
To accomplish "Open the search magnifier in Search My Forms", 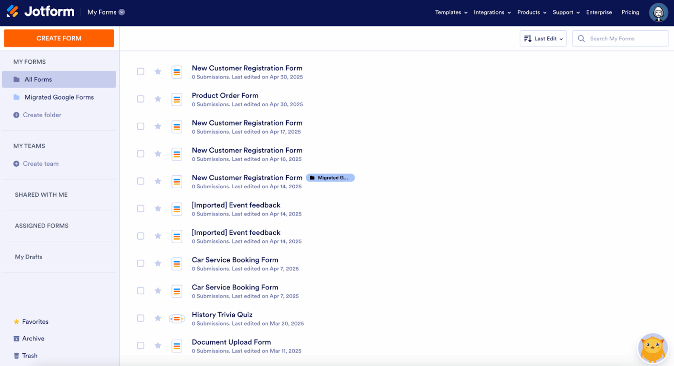I will tap(581, 39).
